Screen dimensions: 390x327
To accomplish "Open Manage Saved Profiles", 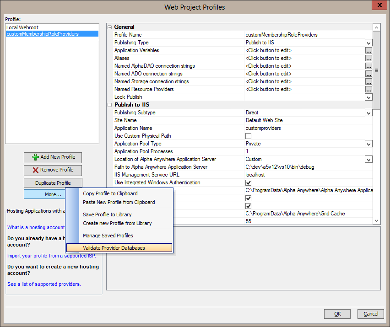I will [108, 236].
